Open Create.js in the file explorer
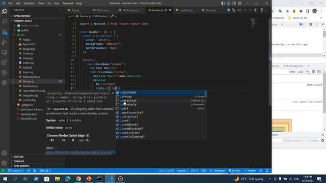Image resolution: width=326 pixels, height=183 pixels. [28, 53]
